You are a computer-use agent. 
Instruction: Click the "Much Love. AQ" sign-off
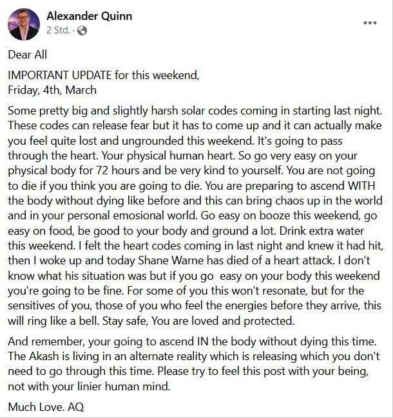pos(46,407)
